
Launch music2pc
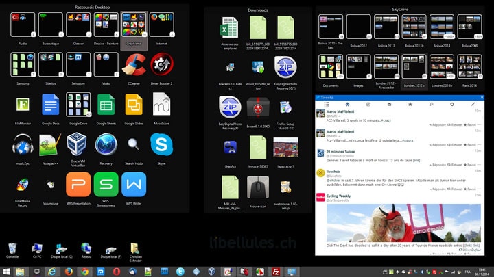tap(23, 144)
